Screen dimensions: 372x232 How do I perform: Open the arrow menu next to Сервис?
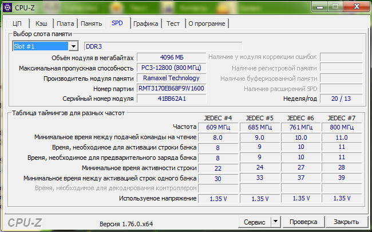point(275,222)
